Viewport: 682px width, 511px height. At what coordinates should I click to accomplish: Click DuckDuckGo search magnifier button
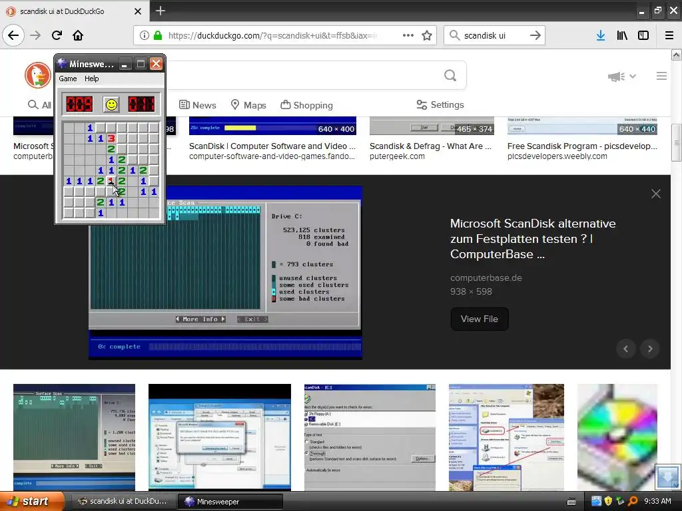450,76
